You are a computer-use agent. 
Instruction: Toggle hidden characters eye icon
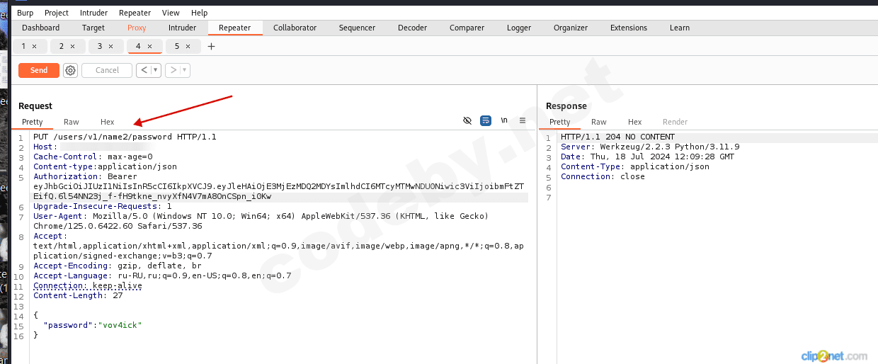tap(467, 121)
